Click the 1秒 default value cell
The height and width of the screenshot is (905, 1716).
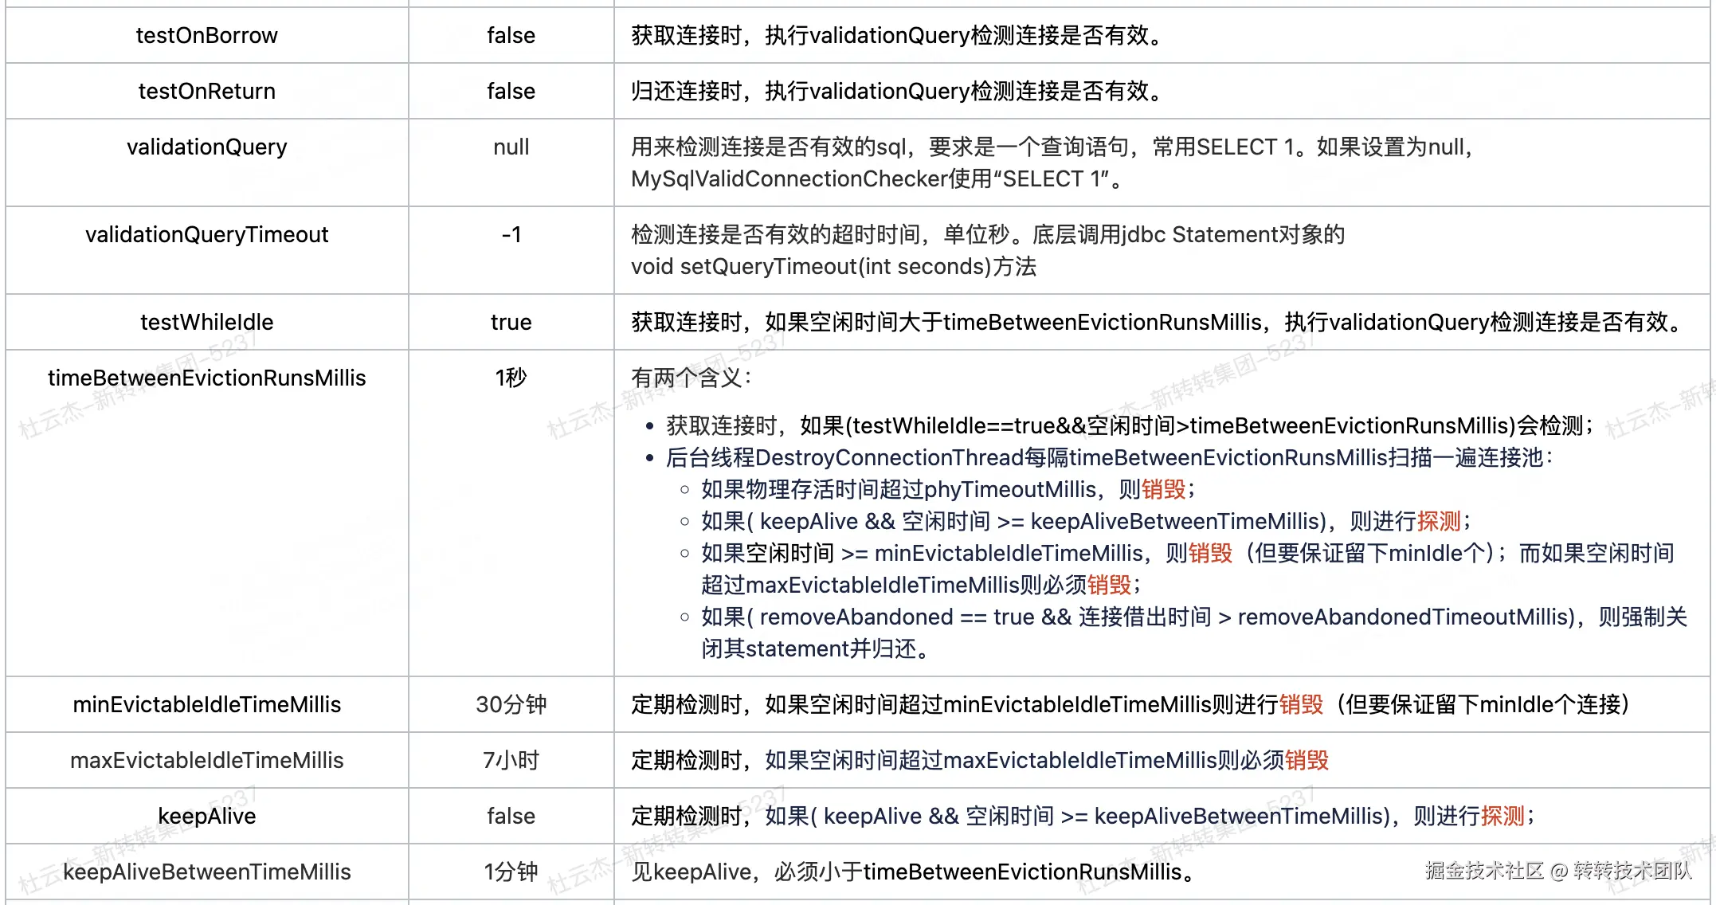(511, 378)
